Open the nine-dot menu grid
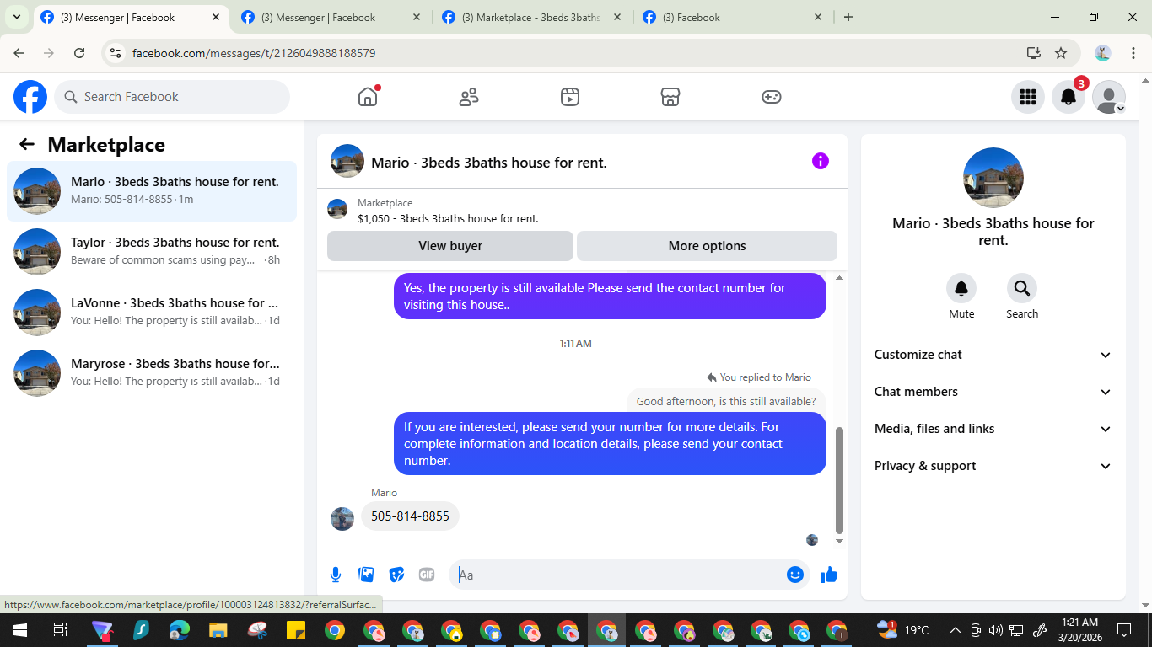Viewport: 1152px width, 647px height. tap(1027, 97)
